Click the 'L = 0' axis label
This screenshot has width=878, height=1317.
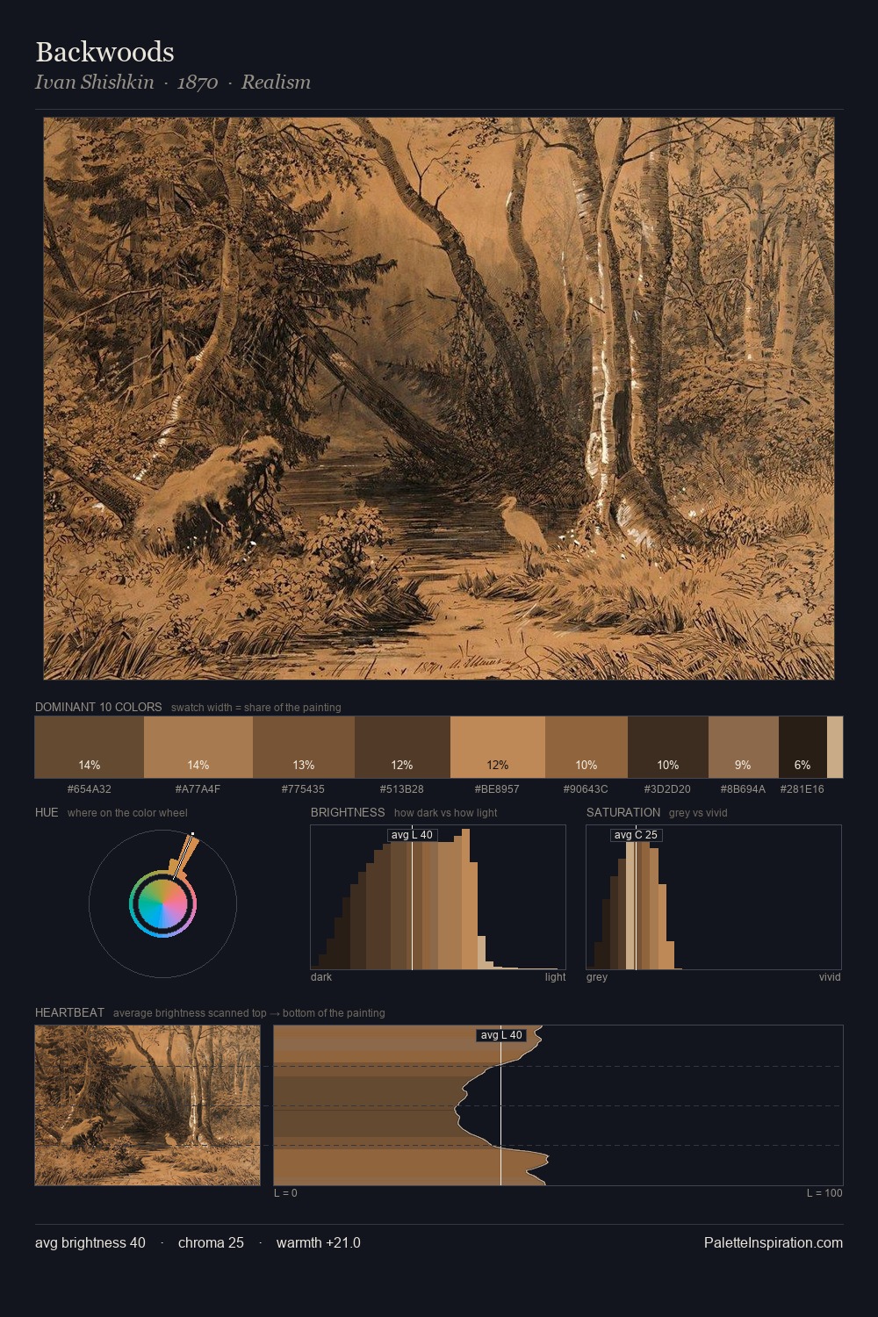285,1193
